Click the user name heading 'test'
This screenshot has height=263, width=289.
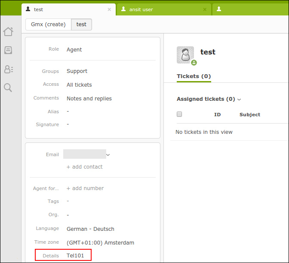tap(208, 52)
